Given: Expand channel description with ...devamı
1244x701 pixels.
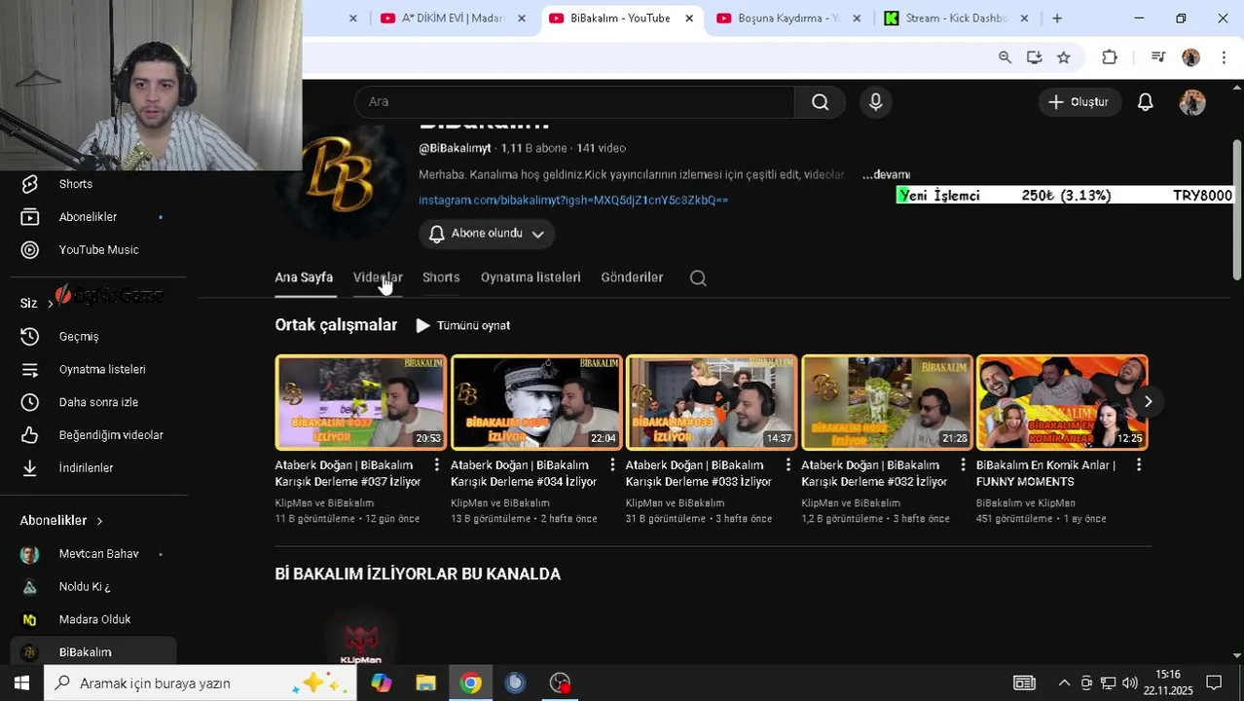Looking at the screenshot, I should 886,174.
